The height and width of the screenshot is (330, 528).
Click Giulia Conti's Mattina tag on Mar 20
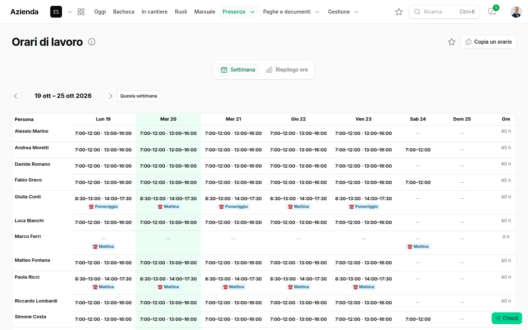[x=168, y=207]
